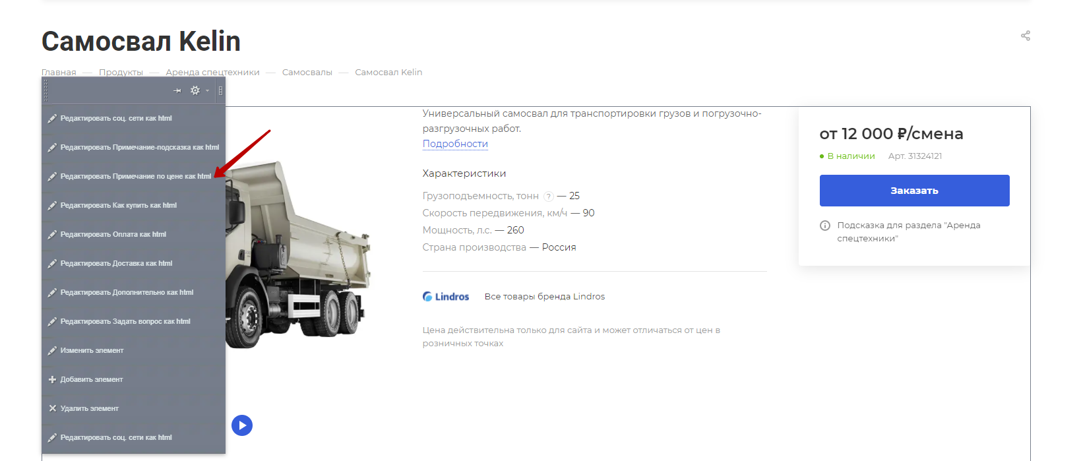Go to Главная breadcrumb
The image size is (1079, 461).
[x=59, y=73]
